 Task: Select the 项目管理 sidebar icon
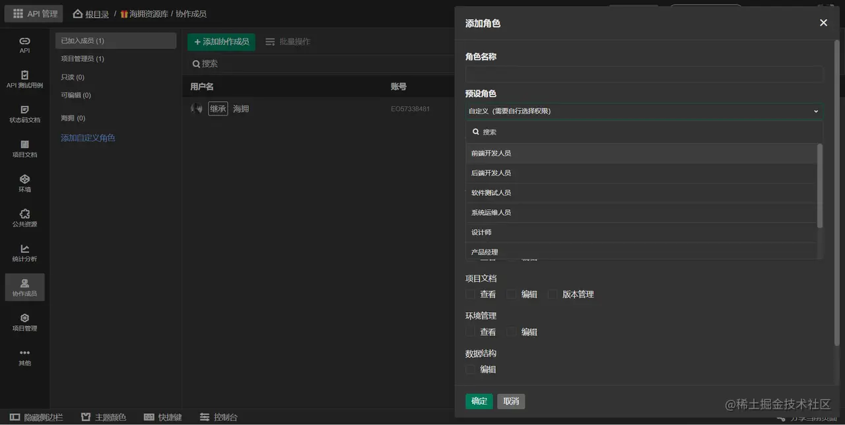[x=24, y=323]
